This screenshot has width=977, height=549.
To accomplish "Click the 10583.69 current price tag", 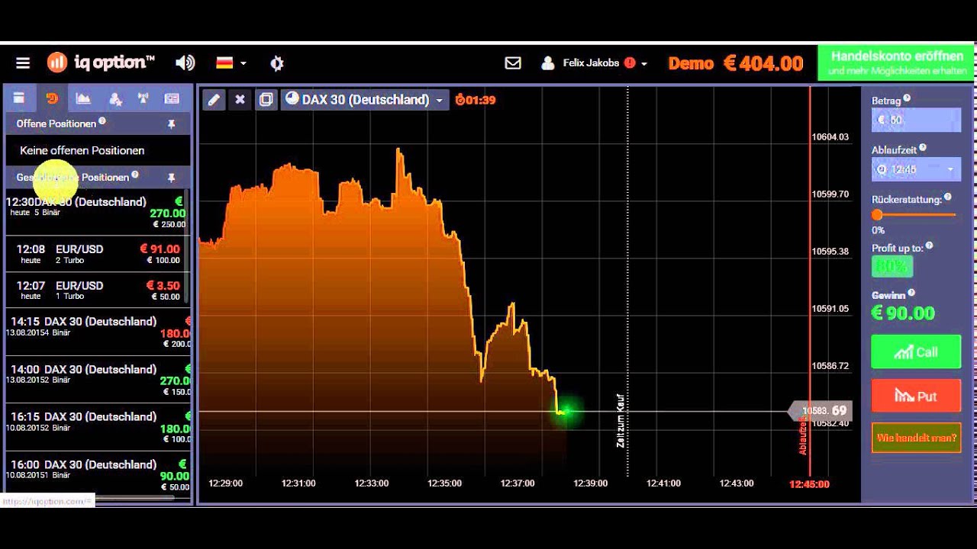I will (820, 411).
